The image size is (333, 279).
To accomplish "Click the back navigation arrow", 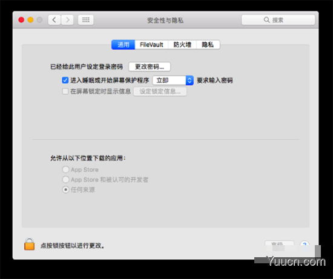I will pyautogui.click(x=54, y=20).
